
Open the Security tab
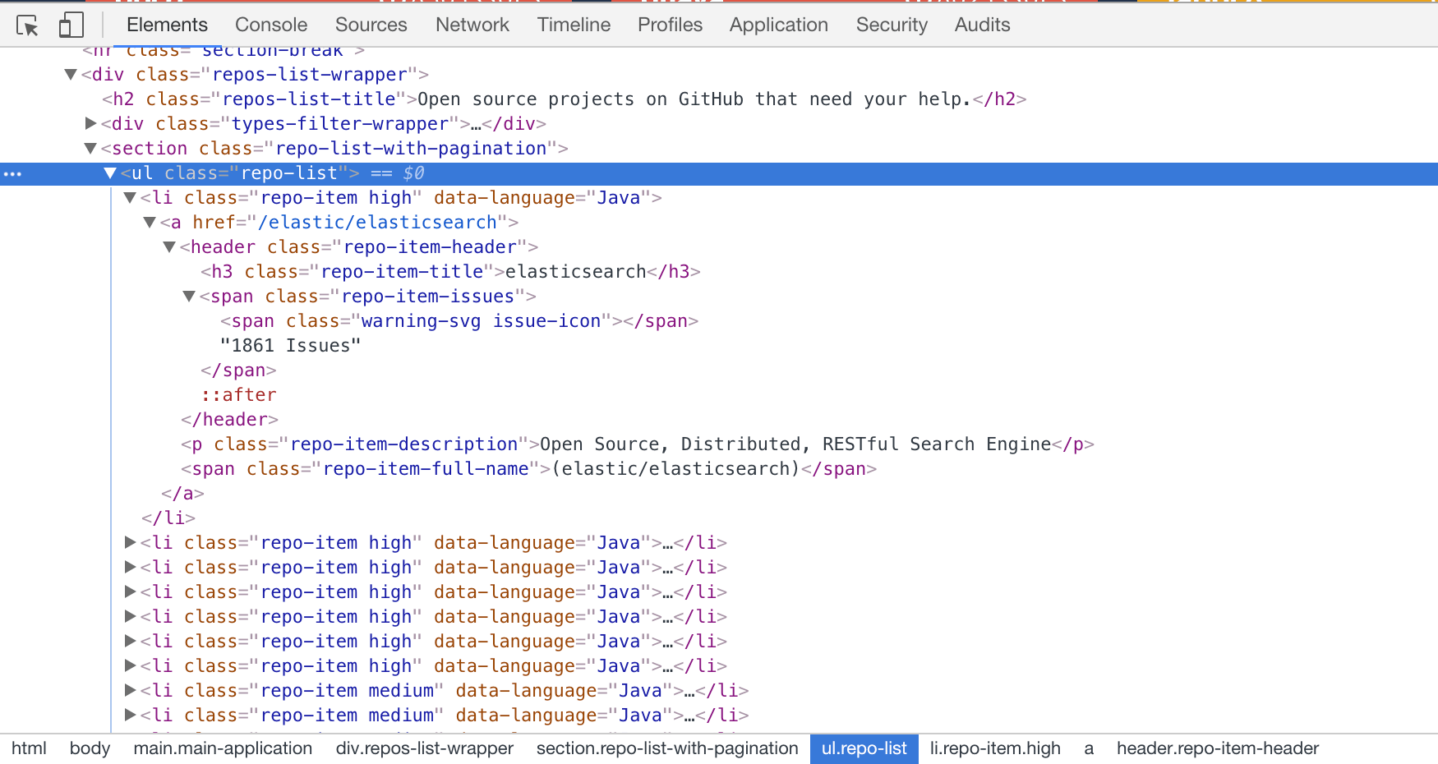[x=892, y=25]
